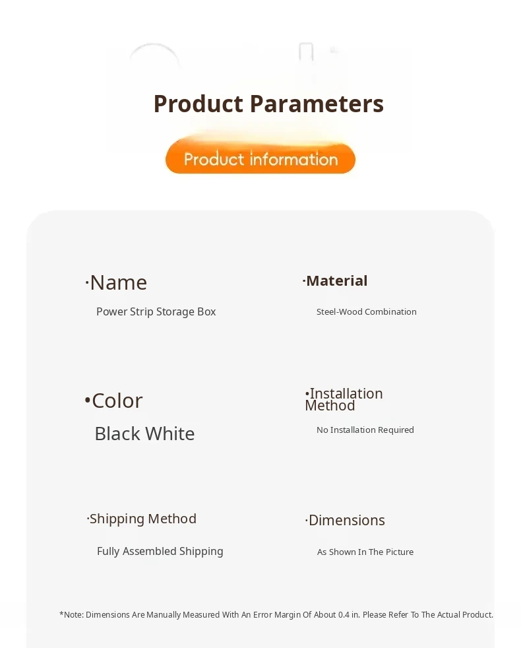This screenshot has width=521, height=648.
Task: Select the Color label
Action: pos(117,401)
